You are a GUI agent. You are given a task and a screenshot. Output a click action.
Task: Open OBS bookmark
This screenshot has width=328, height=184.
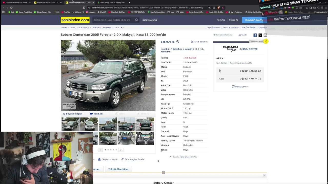[56, 12]
